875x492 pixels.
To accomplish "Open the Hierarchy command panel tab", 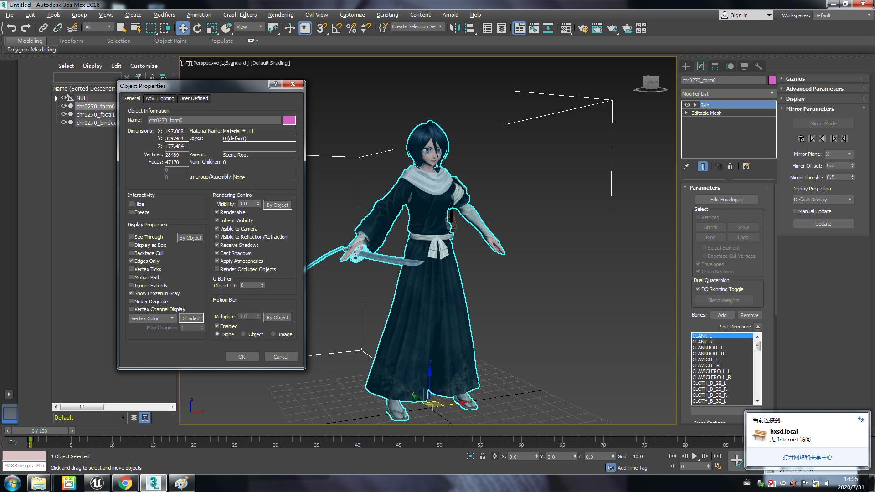I will tap(715, 67).
